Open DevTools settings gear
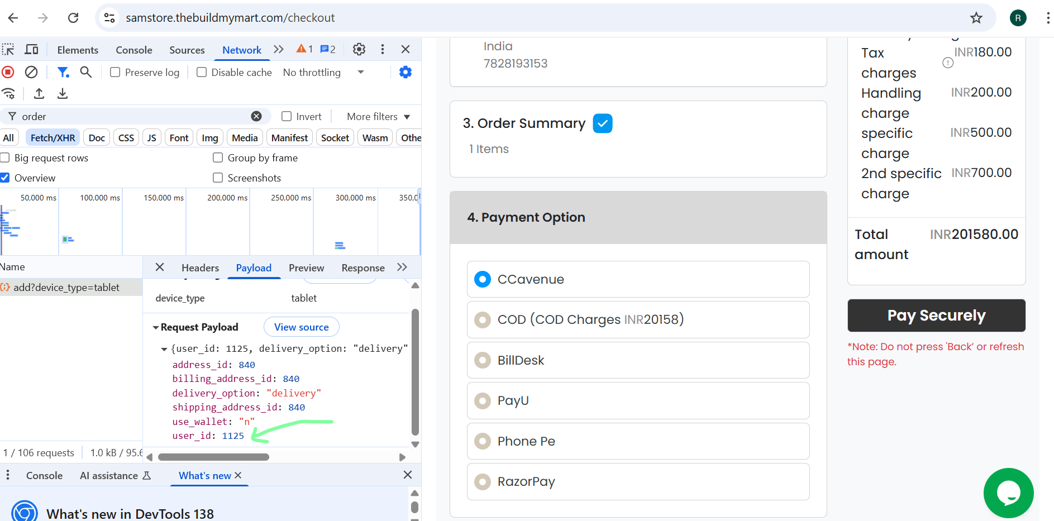The image size is (1054, 521). (359, 49)
